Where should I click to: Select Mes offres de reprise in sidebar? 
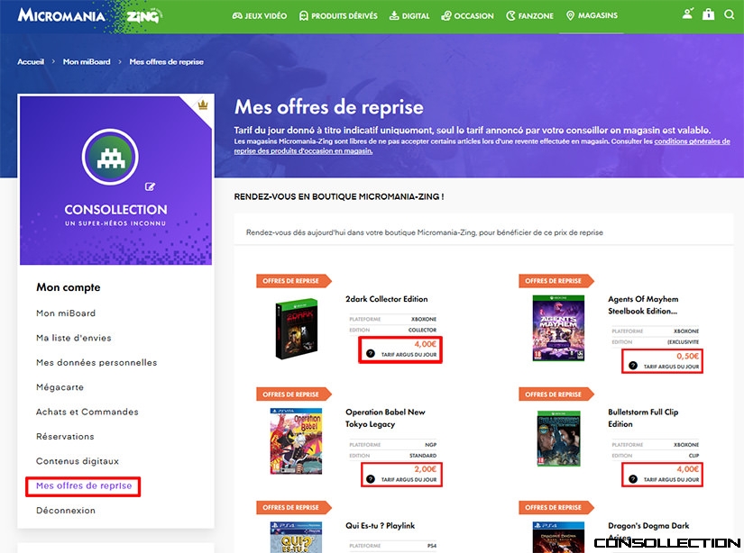(84, 485)
